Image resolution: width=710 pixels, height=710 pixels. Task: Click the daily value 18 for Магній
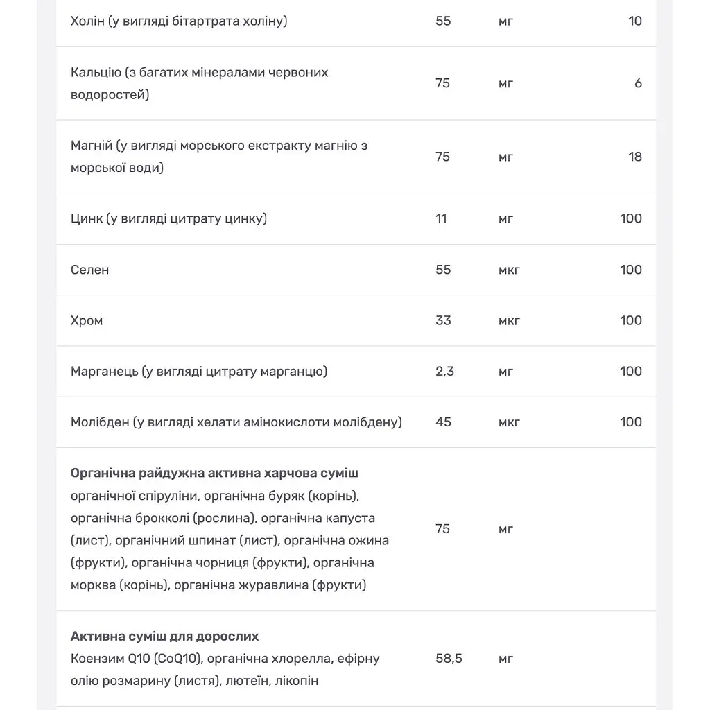point(635,157)
